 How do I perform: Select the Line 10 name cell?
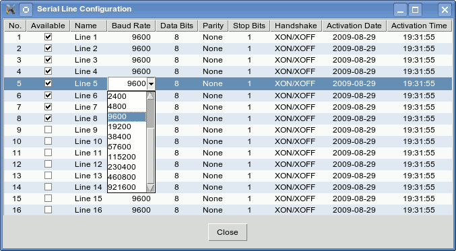click(x=88, y=141)
